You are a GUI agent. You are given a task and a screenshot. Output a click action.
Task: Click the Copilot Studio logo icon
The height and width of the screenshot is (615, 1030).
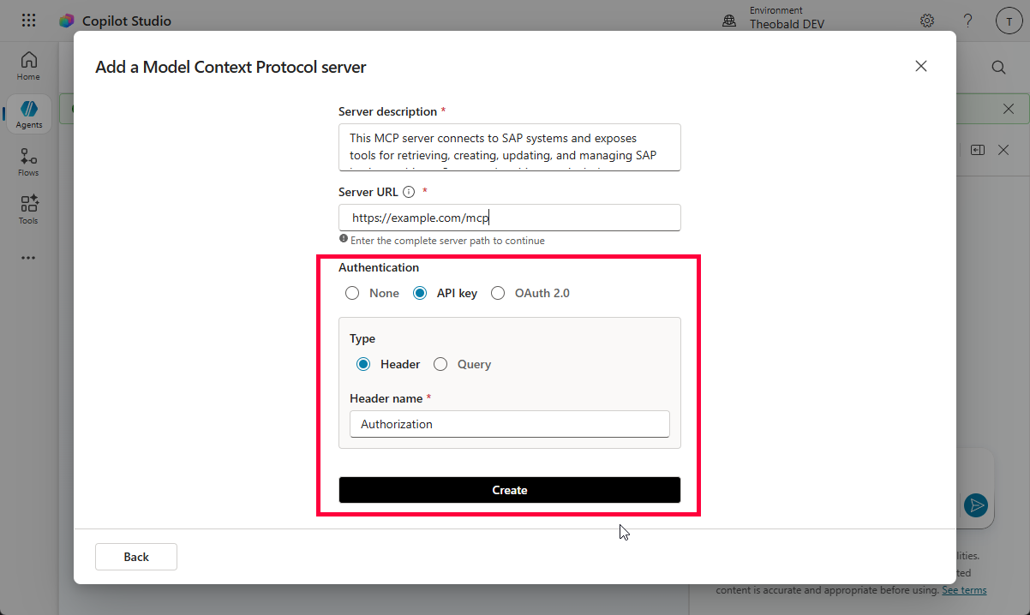click(67, 21)
